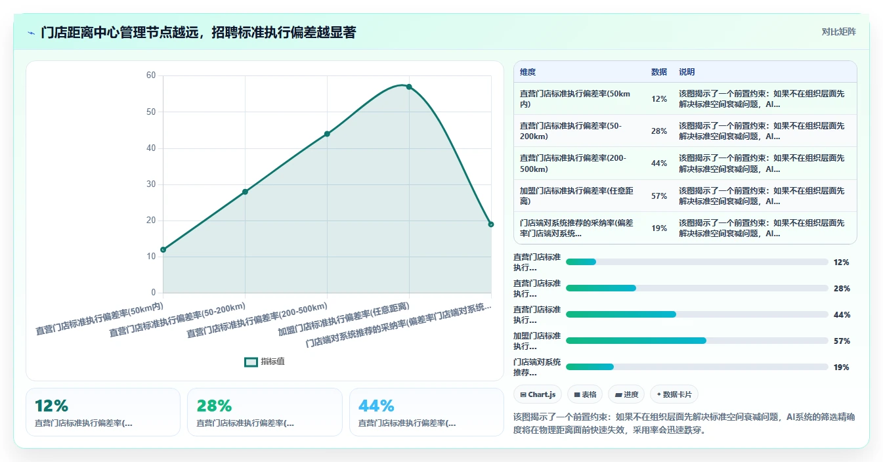Viewport: 883px width, 462px height.
Task: Click table row 直营门店标准执行偏差率(200-500km)
Action: click(x=685, y=163)
